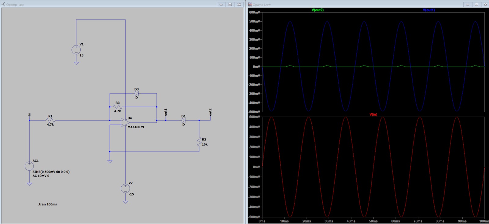
Task: Open the Opamp1.asc window system menu icon
Action: tap(3, 5)
